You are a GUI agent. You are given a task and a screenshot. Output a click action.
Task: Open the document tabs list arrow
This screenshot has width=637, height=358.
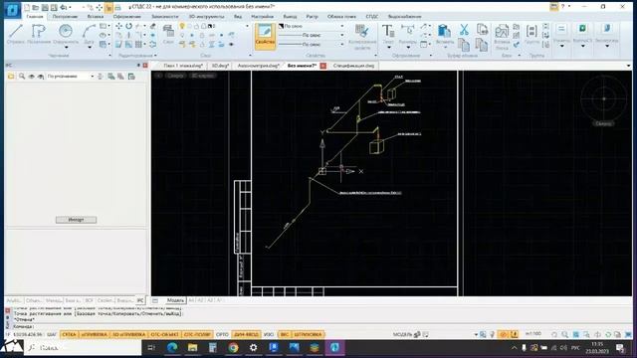click(x=628, y=66)
